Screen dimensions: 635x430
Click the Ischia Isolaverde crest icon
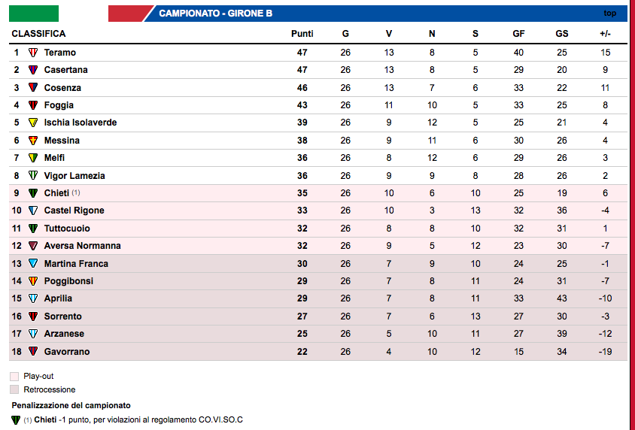[x=33, y=123]
